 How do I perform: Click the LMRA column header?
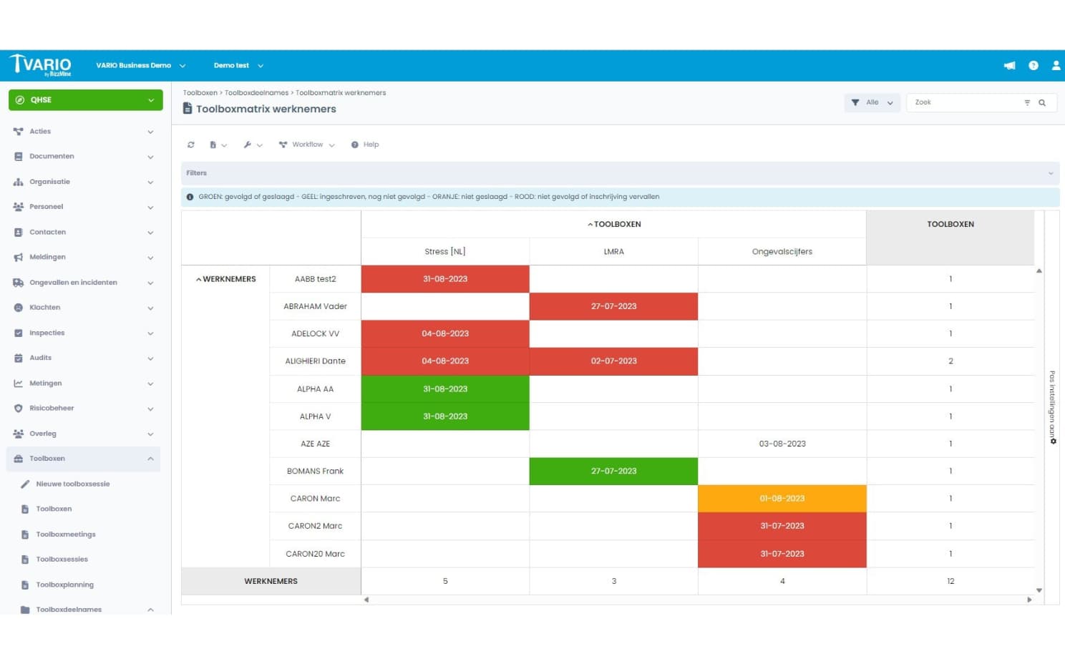tap(614, 252)
